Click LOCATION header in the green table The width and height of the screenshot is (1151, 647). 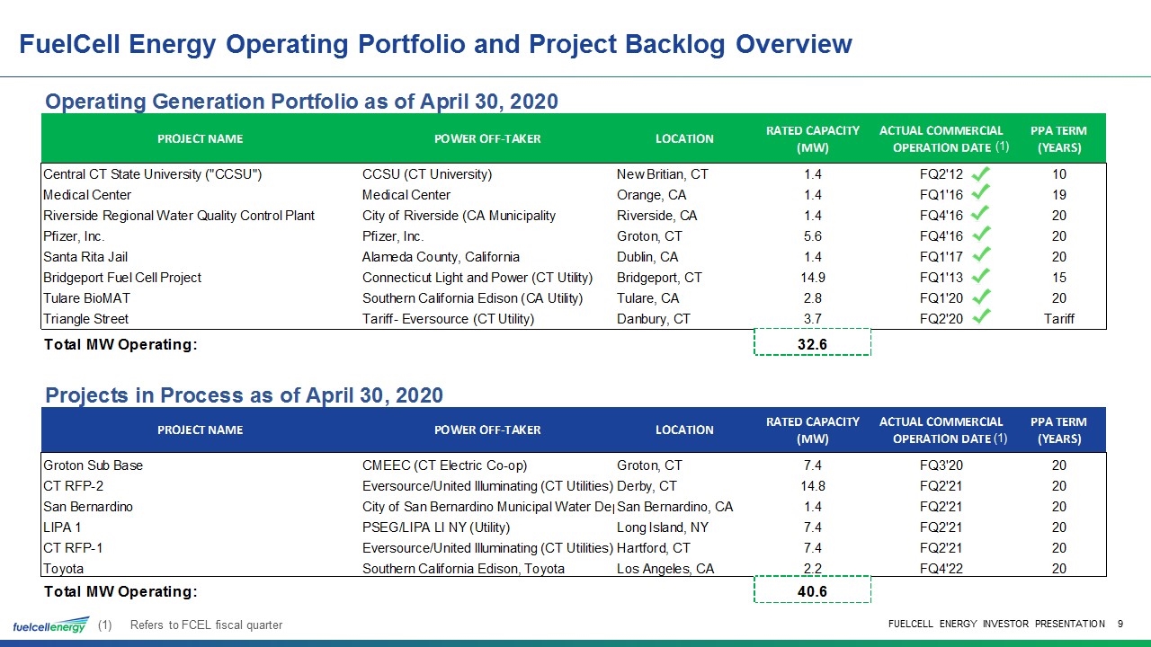point(684,138)
